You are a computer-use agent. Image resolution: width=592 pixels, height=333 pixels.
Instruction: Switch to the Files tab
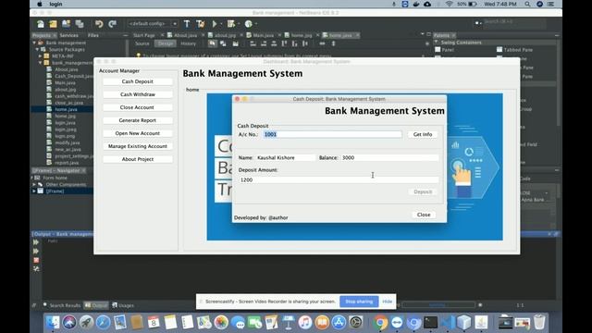pyautogui.click(x=92, y=35)
